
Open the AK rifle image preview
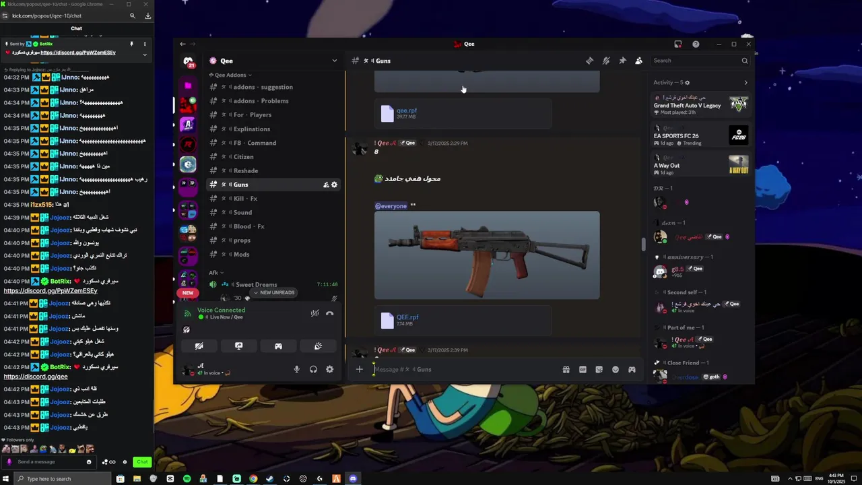tap(487, 255)
